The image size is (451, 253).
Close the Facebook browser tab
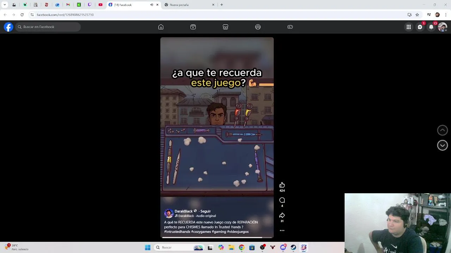pyautogui.click(x=157, y=5)
